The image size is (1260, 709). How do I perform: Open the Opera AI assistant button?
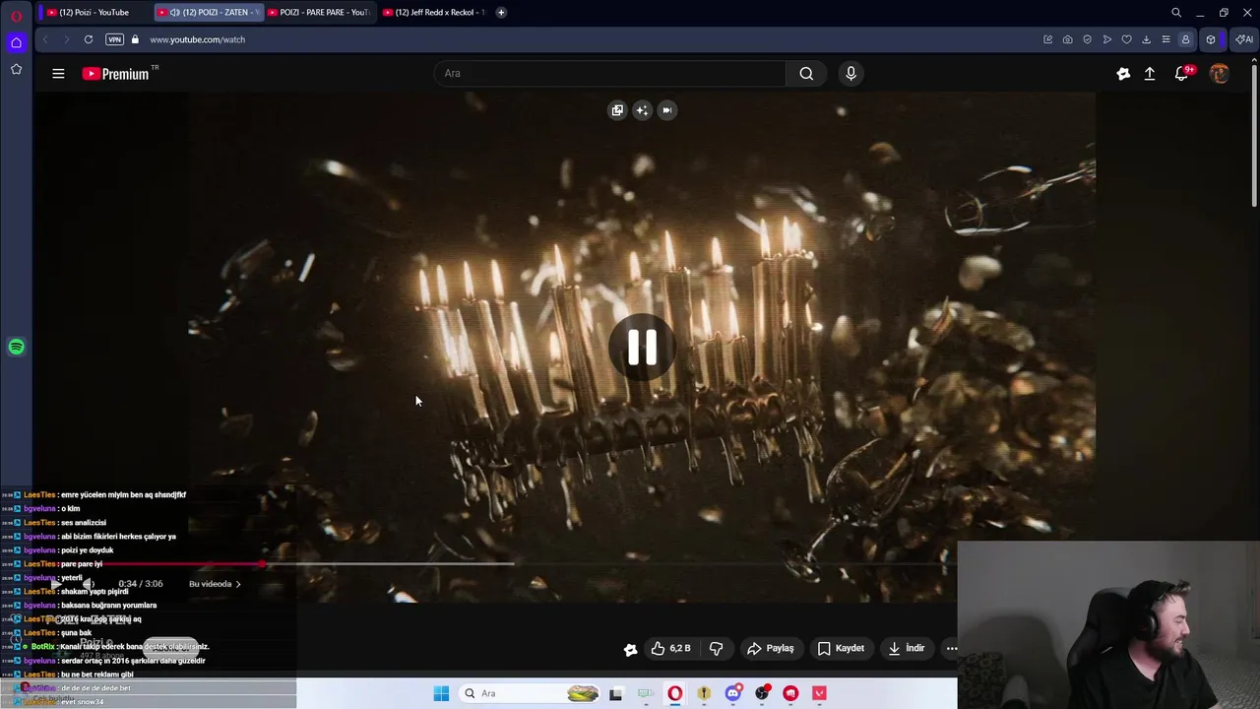click(x=1244, y=39)
